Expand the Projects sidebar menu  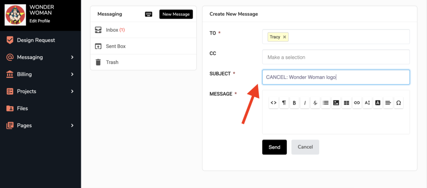72,91
